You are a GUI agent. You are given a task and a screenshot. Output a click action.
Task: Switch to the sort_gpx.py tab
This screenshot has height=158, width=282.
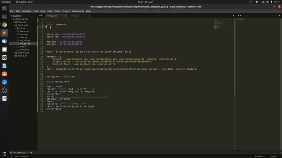tap(54, 16)
